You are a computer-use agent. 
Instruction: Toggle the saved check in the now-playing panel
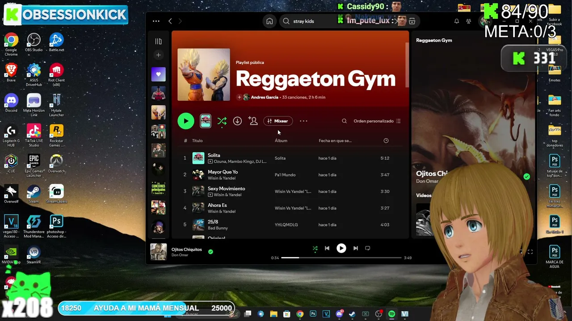pos(527,177)
